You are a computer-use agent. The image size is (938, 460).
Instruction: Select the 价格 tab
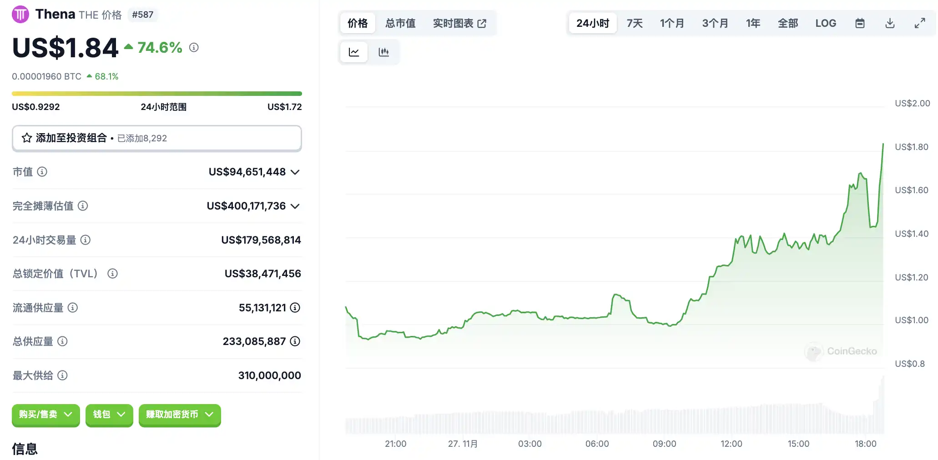tap(358, 23)
